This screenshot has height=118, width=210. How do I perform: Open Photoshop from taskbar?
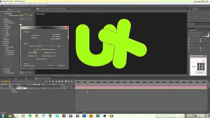tap(84, 116)
